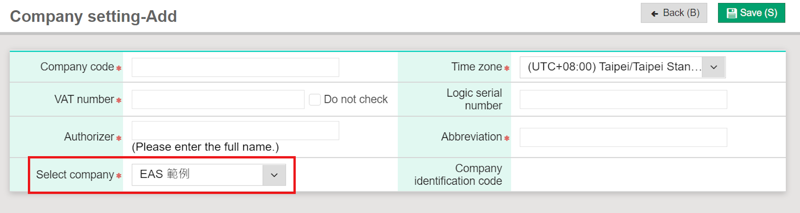
Task: Click the chevron beside EAS 範例
Action: (274, 175)
